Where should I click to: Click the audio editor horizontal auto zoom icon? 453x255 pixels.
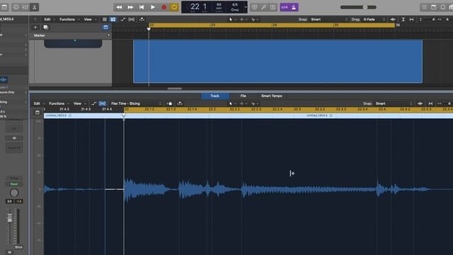tap(430, 103)
